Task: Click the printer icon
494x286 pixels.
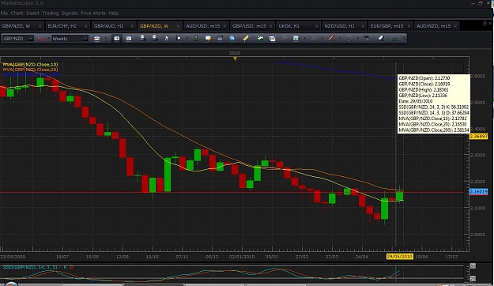Action: 220,39
